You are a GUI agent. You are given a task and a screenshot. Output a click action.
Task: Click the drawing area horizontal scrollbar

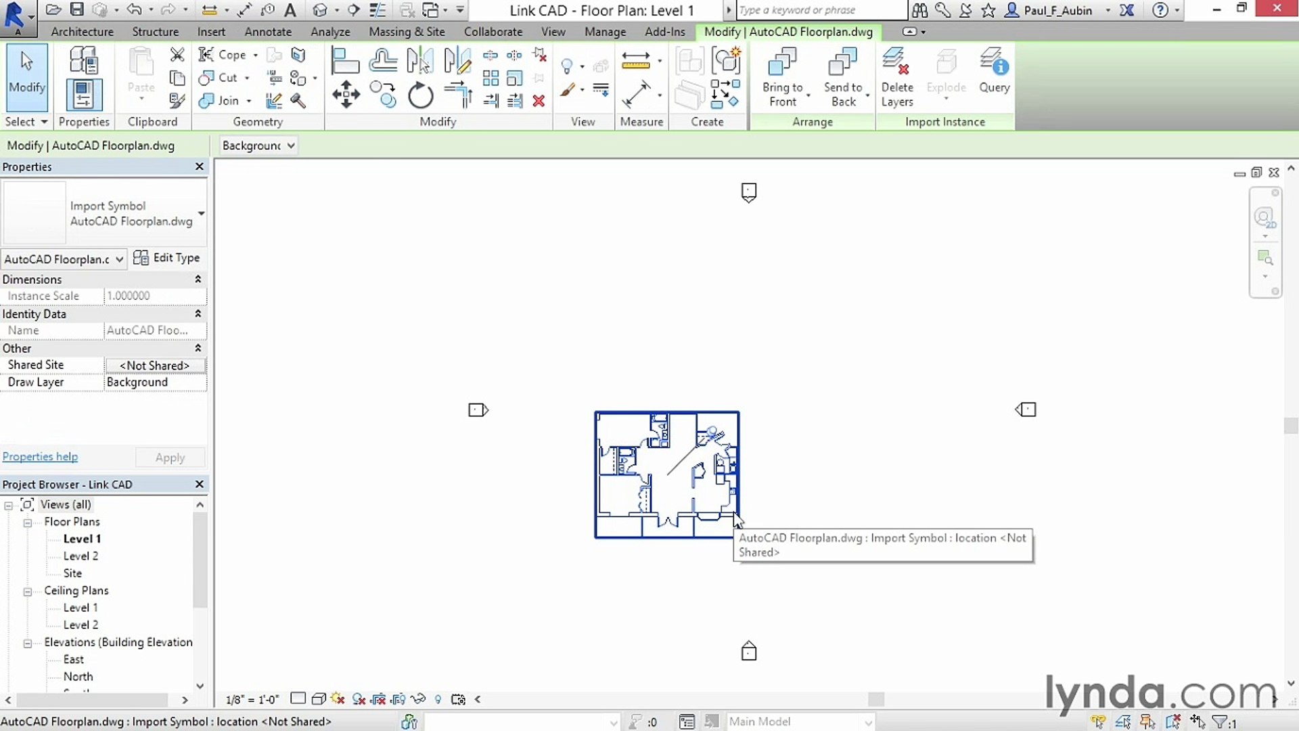pyautogui.click(x=876, y=699)
